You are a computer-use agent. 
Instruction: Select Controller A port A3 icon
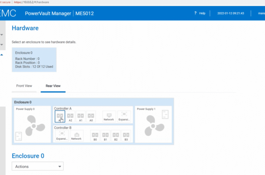(x=60, y=116)
